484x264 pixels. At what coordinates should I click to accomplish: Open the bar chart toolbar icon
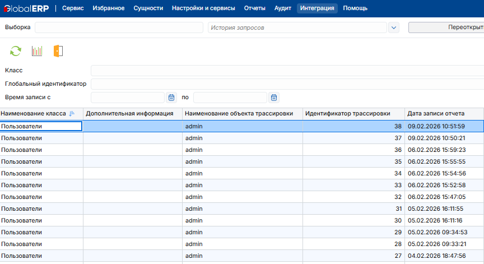click(x=37, y=51)
